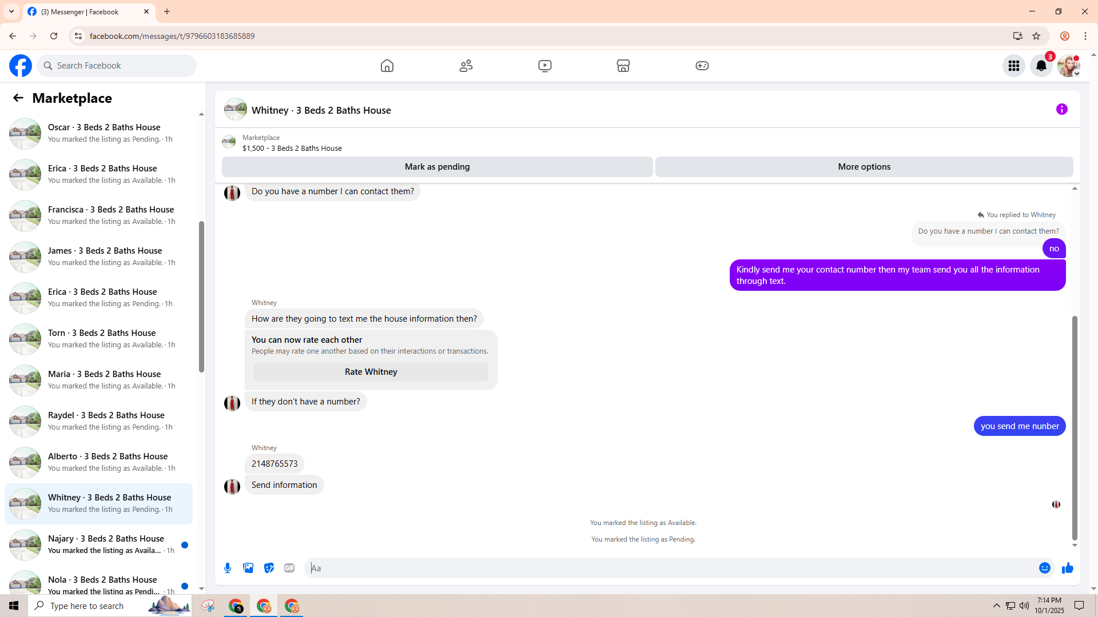Open conversation info for Whitney chat
This screenshot has width=1098, height=617.
point(1062,109)
